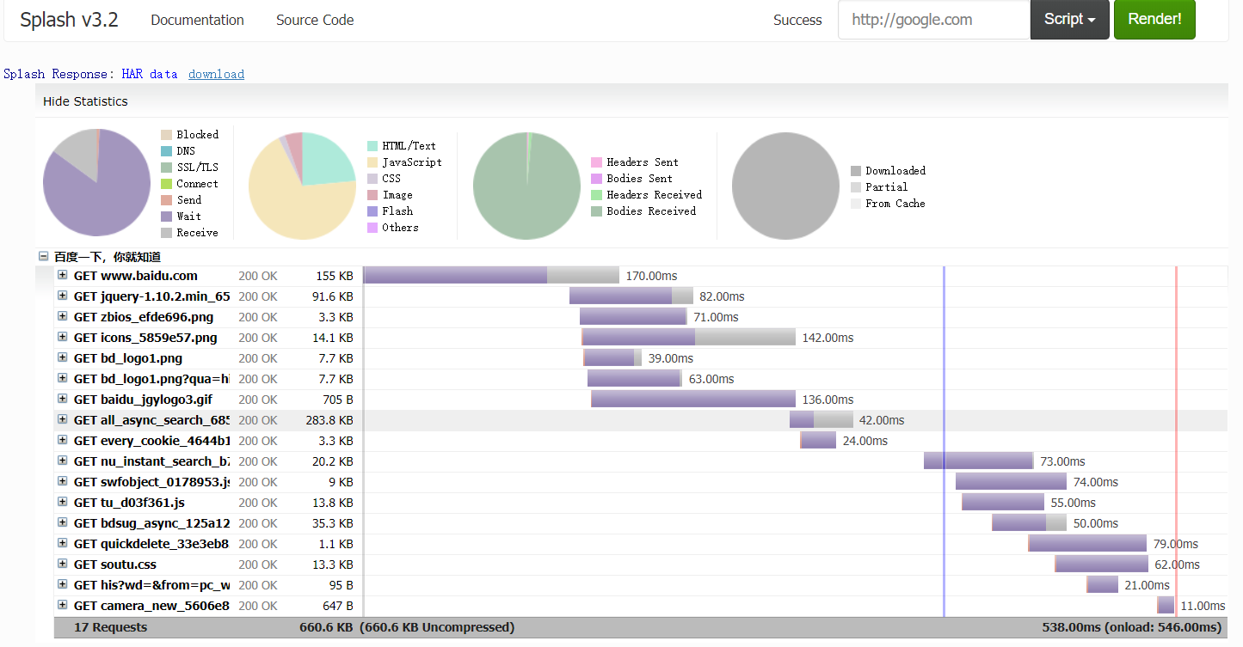Expand the baidu_jgylogo3.gif request row

click(x=63, y=399)
